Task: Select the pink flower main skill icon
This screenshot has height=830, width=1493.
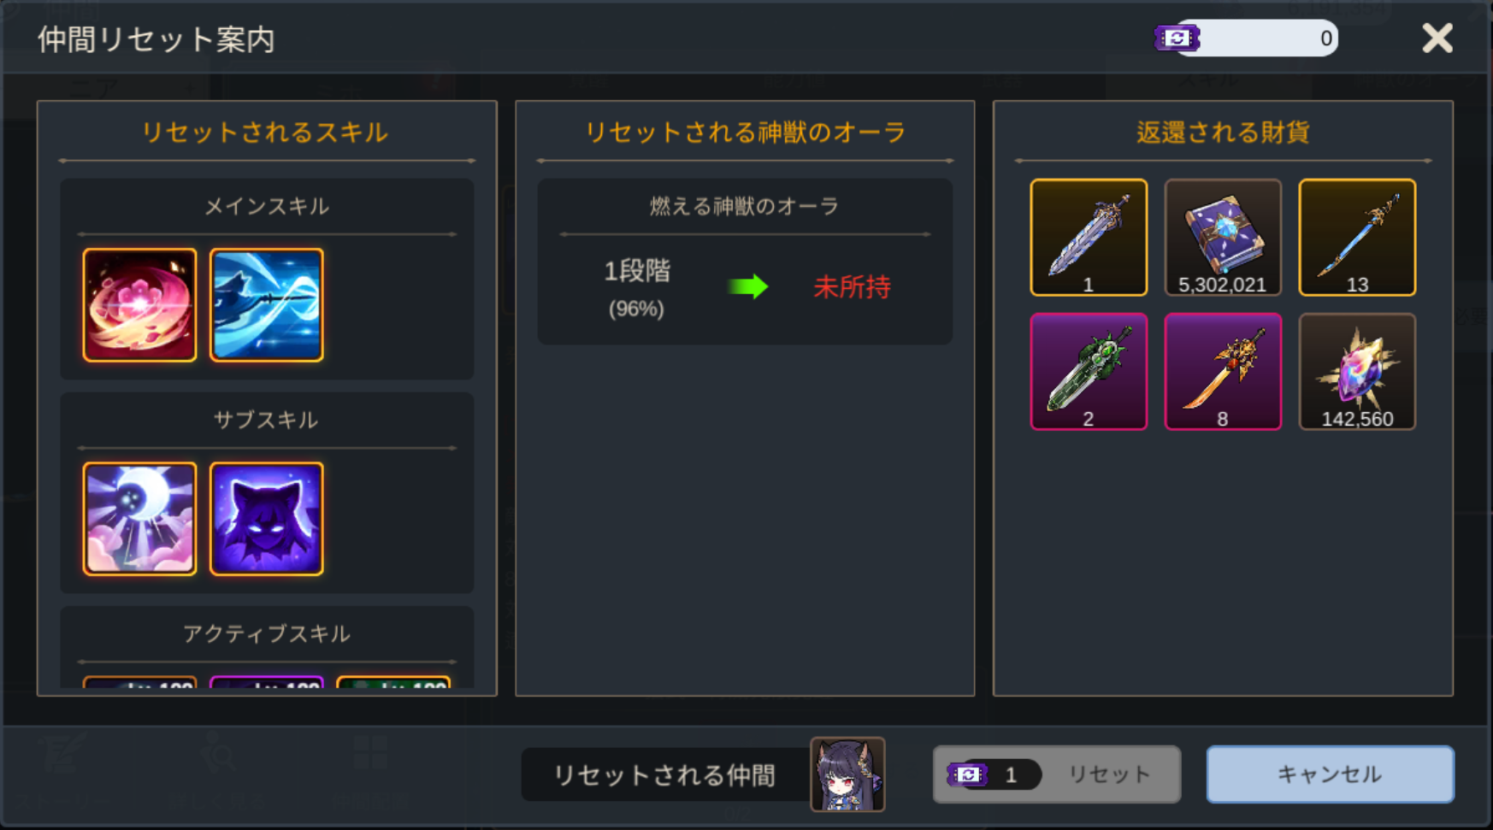Action: click(139, 305)
